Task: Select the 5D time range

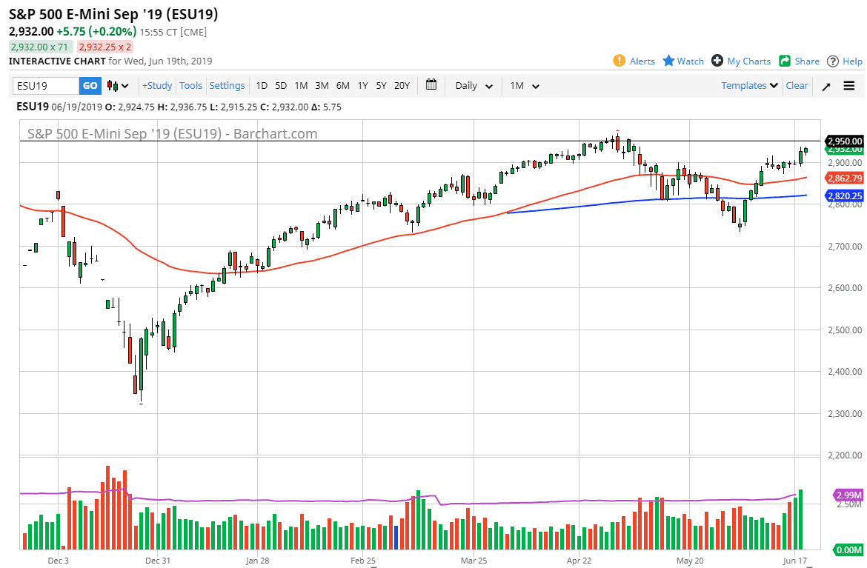Action: (x=281, y=85)
